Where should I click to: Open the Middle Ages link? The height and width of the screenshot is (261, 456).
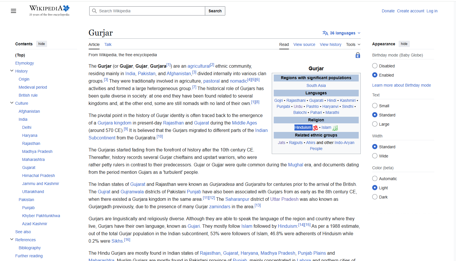tap(244, 123)
